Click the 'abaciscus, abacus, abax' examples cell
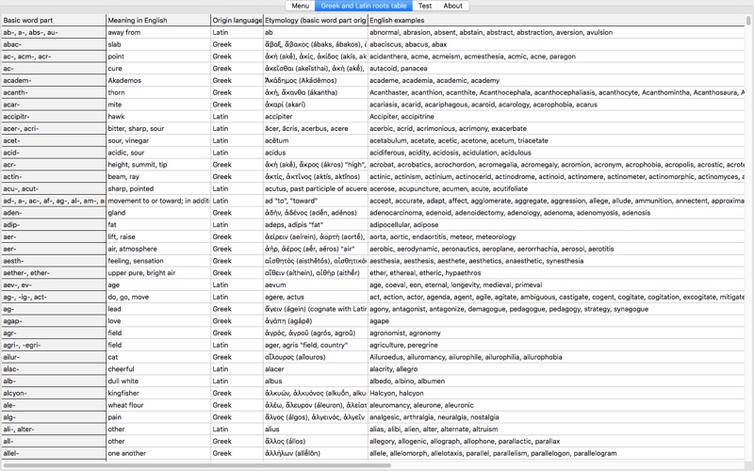This screenshot has height=471, width=754. [x=556, y=44]
